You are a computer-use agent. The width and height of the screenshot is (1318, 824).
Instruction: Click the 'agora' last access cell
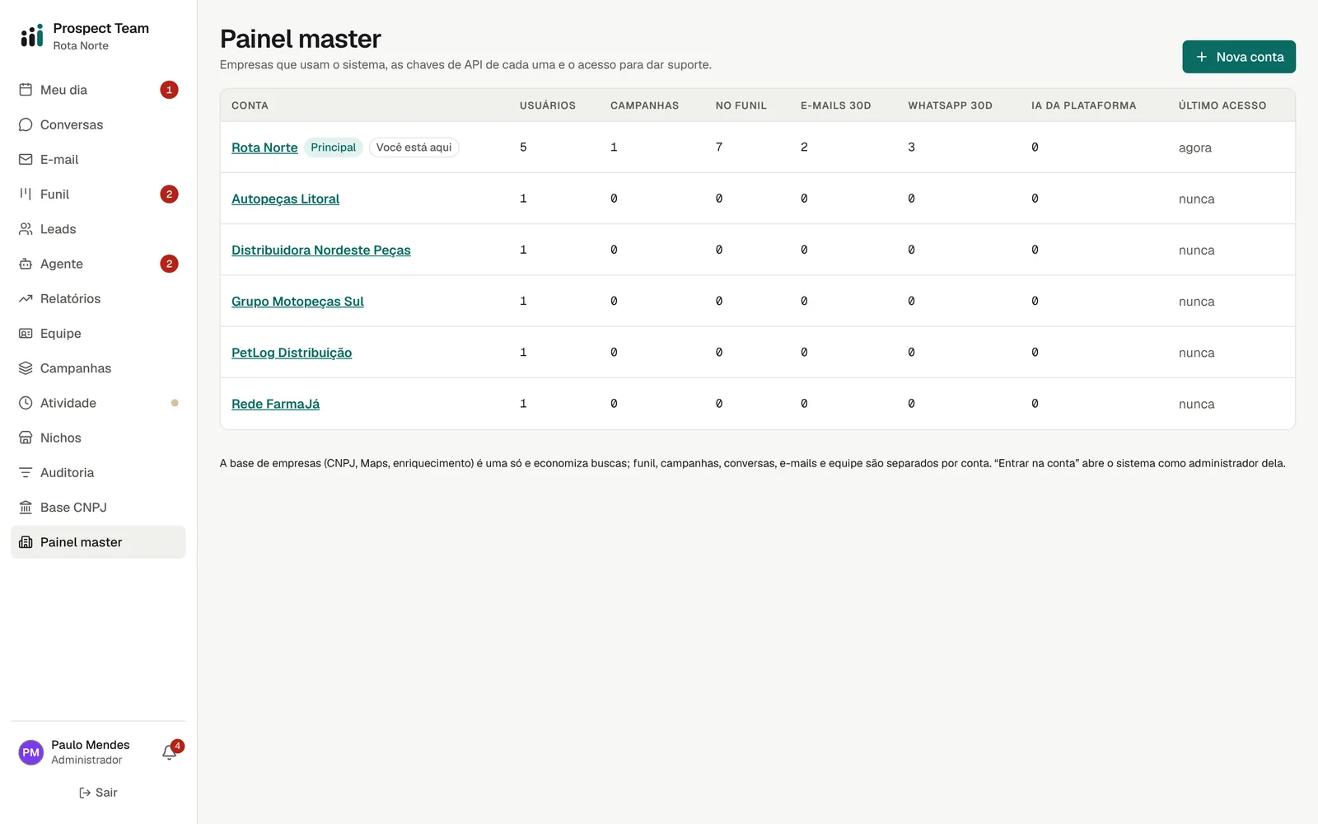(x=1194, y=147)
